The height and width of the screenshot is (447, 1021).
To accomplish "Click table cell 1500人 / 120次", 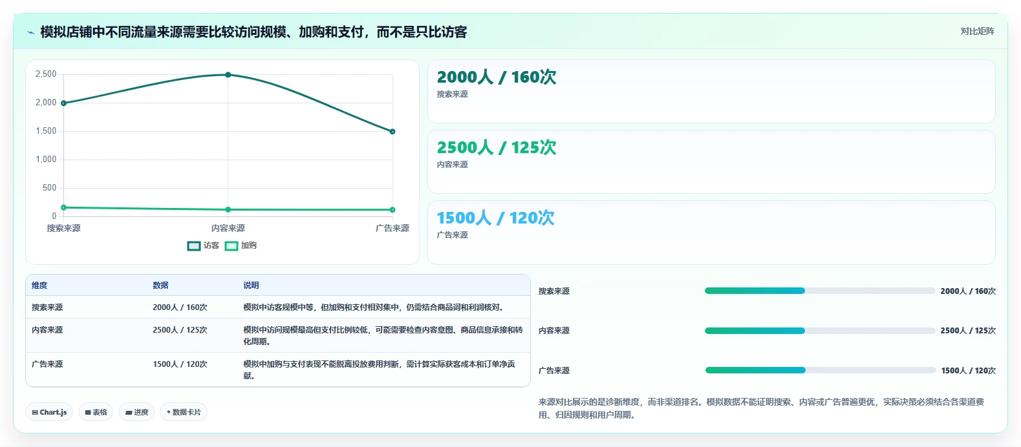I will [180, 364].
